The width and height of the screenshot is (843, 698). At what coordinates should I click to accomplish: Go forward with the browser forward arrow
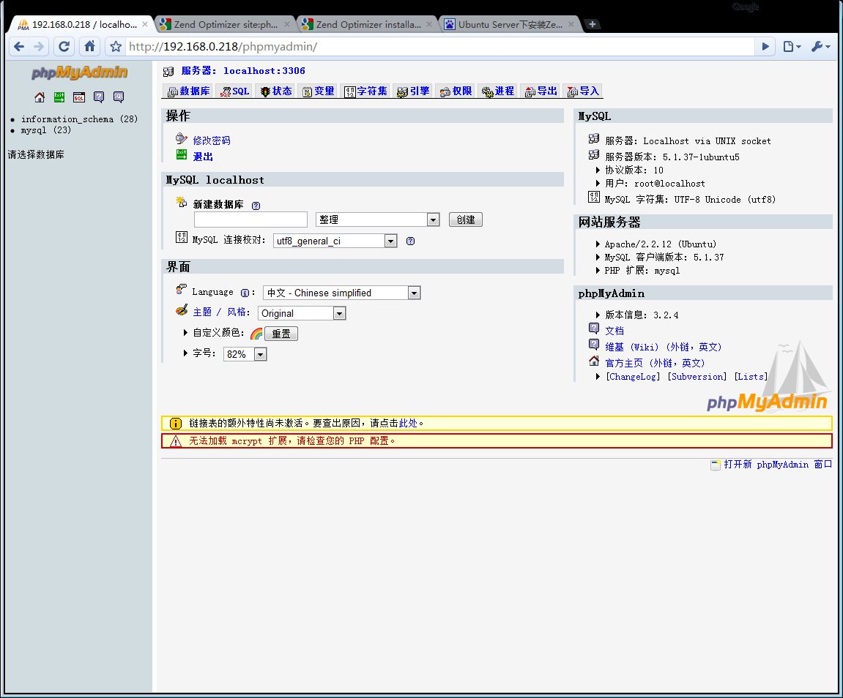pos(39,47)
